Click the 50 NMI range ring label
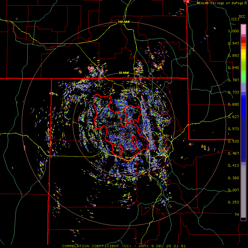The image size is (248, 248). pyautogui.click(x=124, y=73)
